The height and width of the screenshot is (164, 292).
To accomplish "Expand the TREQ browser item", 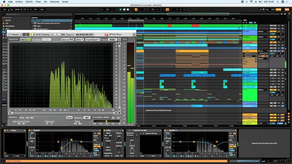I will pos(32,26).
